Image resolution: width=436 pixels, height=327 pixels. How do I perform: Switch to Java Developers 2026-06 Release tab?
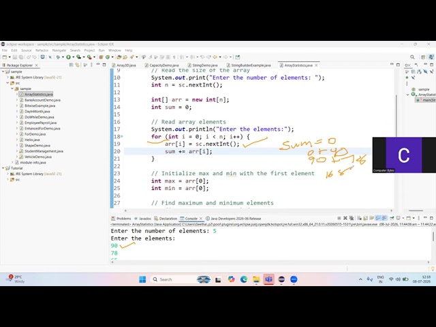pyautogui.click(x=233, y=218)
